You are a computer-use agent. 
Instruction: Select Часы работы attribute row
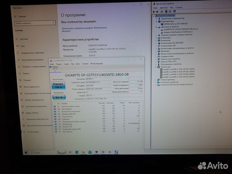[x=97, y=109]
